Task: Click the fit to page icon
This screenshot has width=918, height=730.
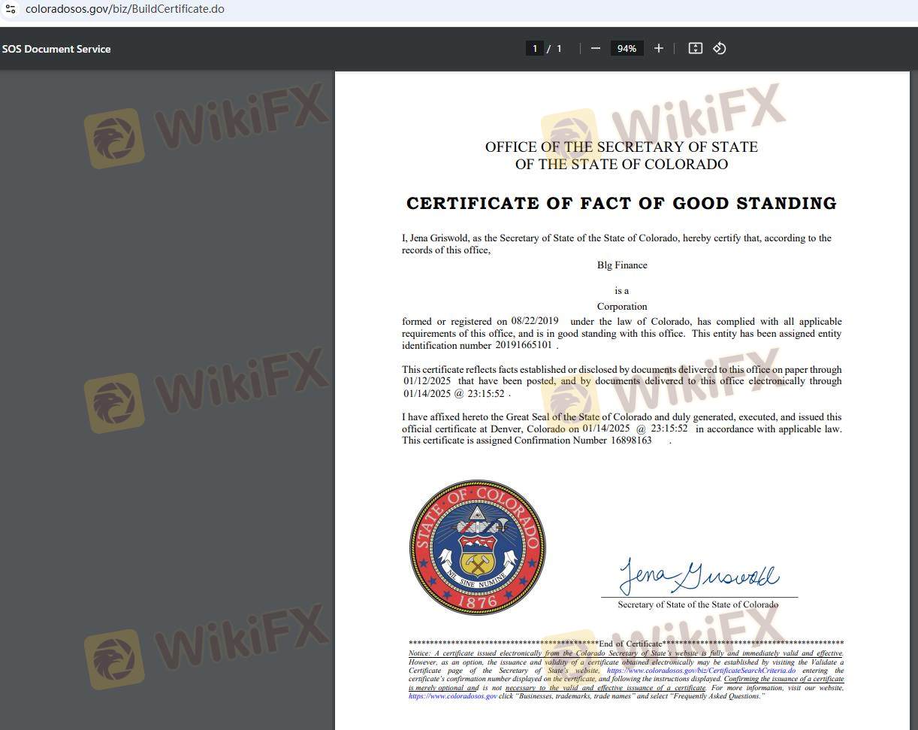Action: pyautogui.click(x=696, y=48)
